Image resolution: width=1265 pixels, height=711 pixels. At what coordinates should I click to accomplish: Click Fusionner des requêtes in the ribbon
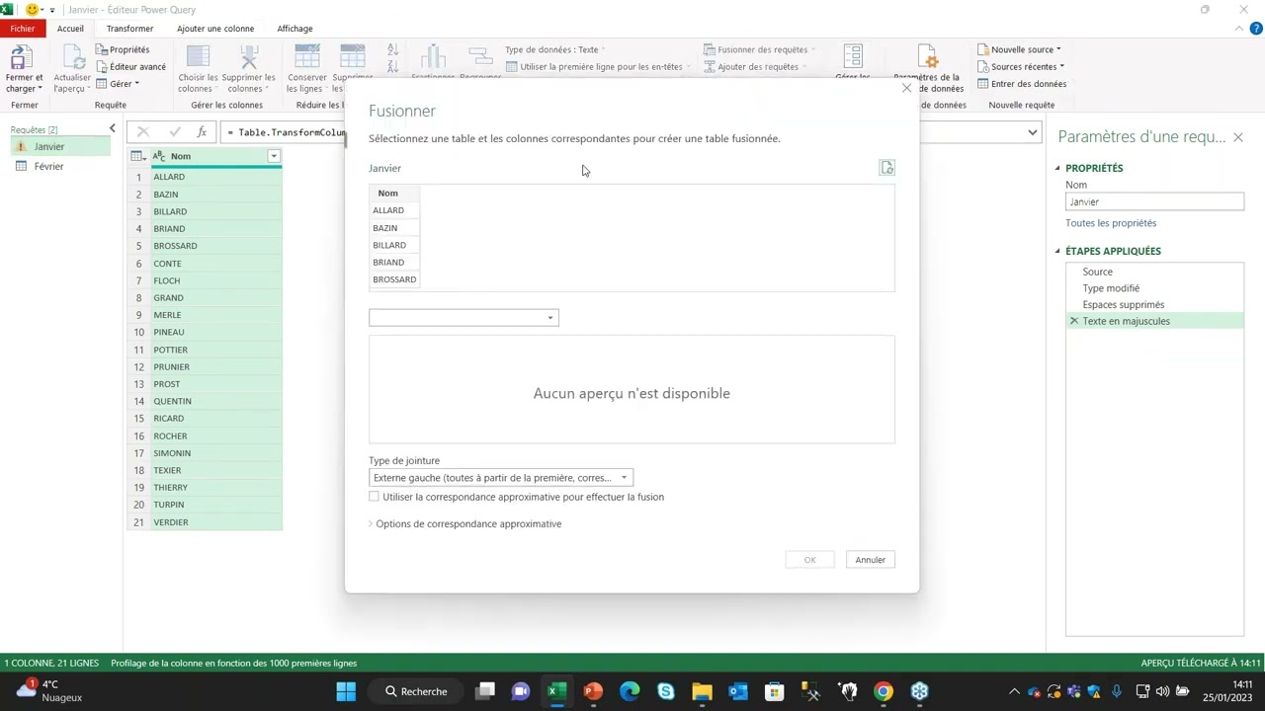point(760,49)
